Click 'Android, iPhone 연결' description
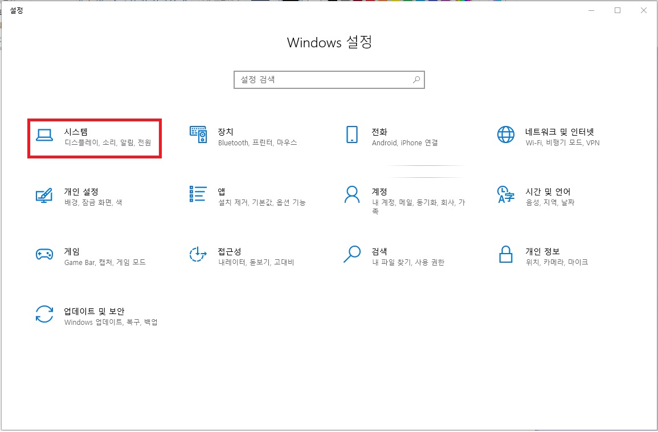 405,142
